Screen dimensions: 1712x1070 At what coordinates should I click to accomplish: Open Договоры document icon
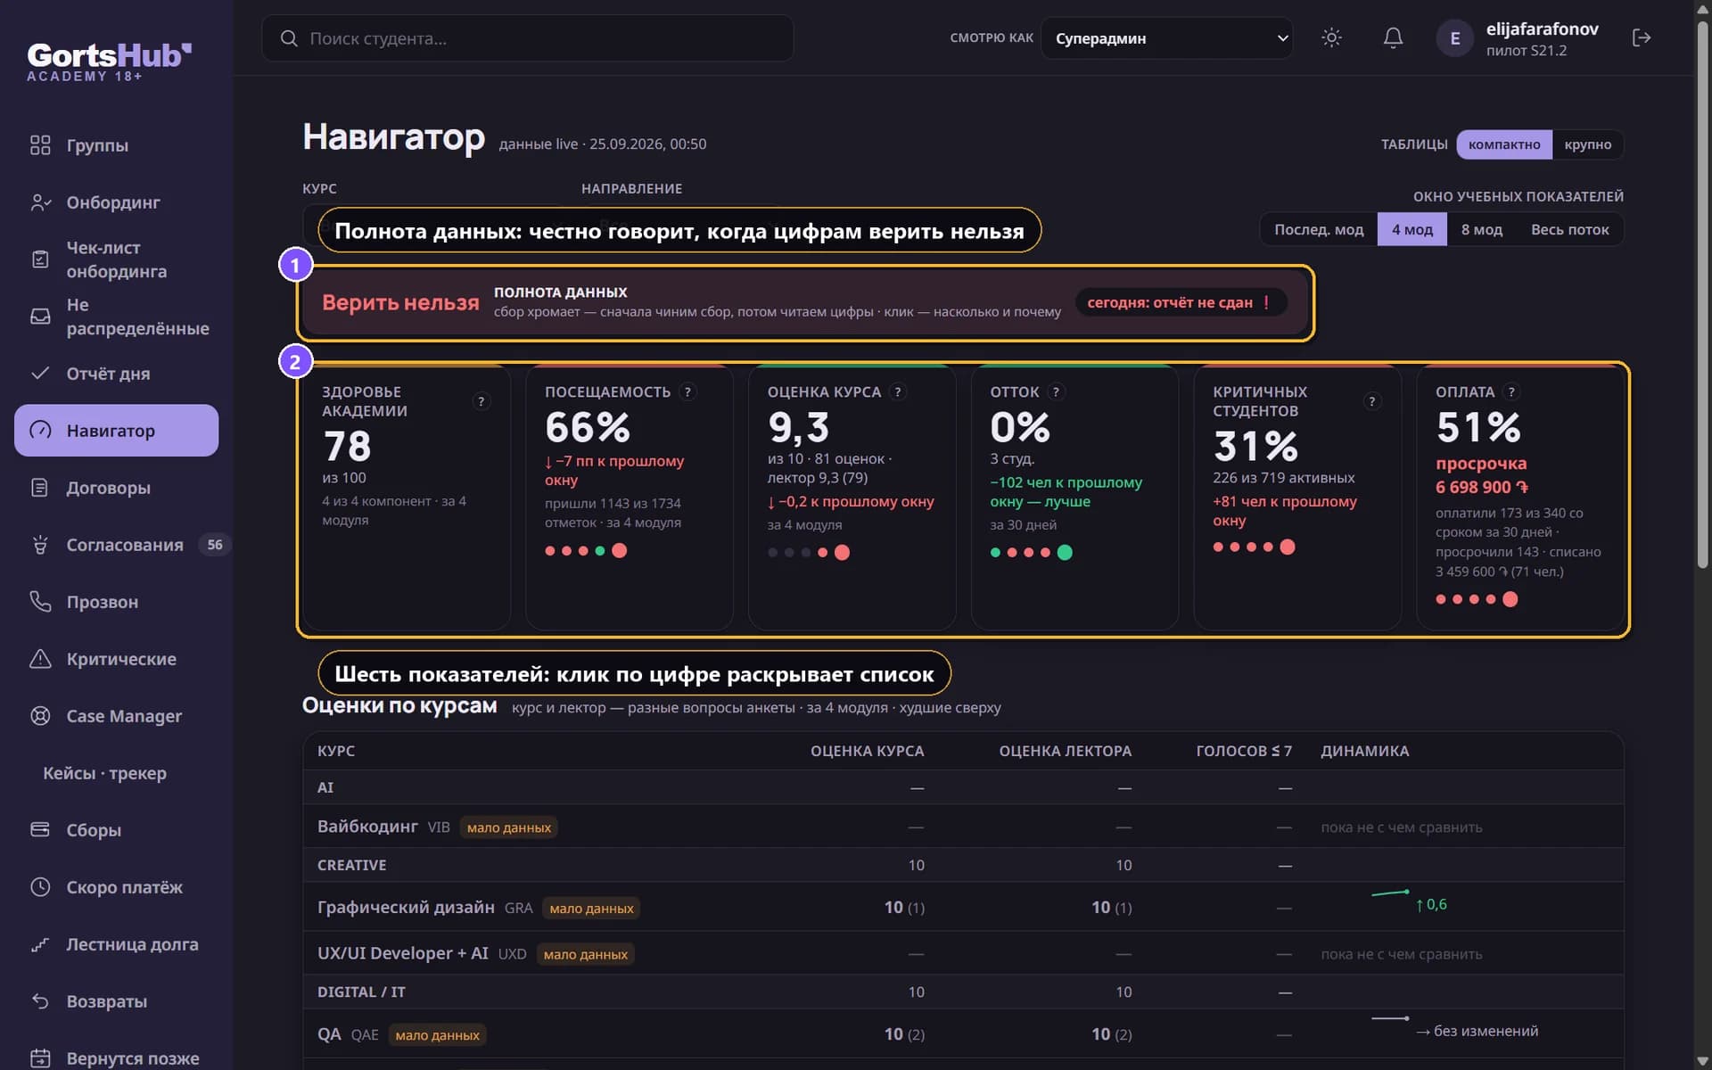coord(40,488)
